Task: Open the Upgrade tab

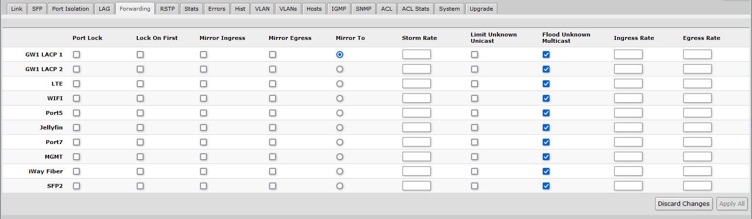Action: (481, 9)
